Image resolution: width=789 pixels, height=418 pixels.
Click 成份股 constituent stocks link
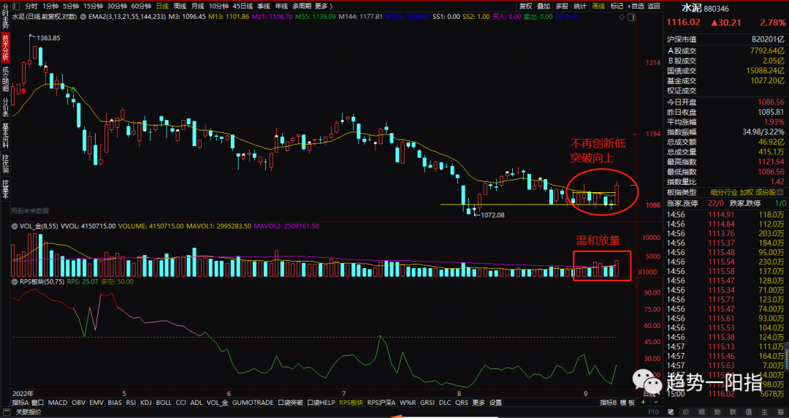click(766, 192)
